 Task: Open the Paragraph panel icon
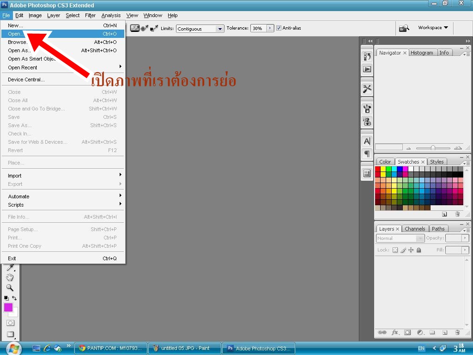(x=367, y=154)
